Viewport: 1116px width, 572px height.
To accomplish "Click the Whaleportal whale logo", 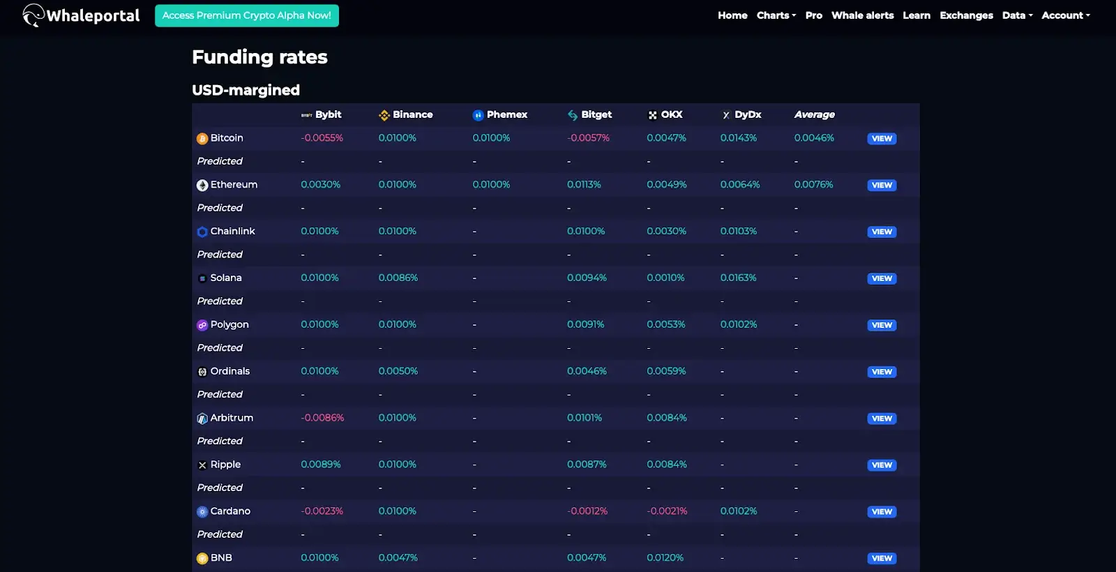I will 33,15.
